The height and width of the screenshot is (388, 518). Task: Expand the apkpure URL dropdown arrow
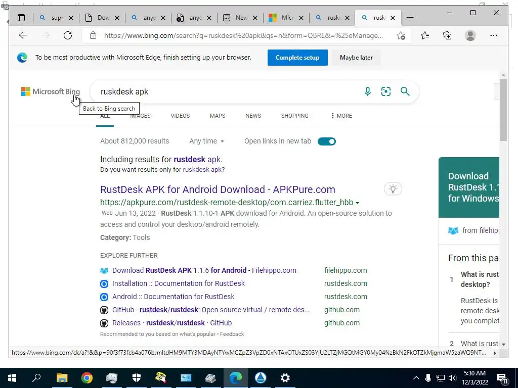coord(358,203)
